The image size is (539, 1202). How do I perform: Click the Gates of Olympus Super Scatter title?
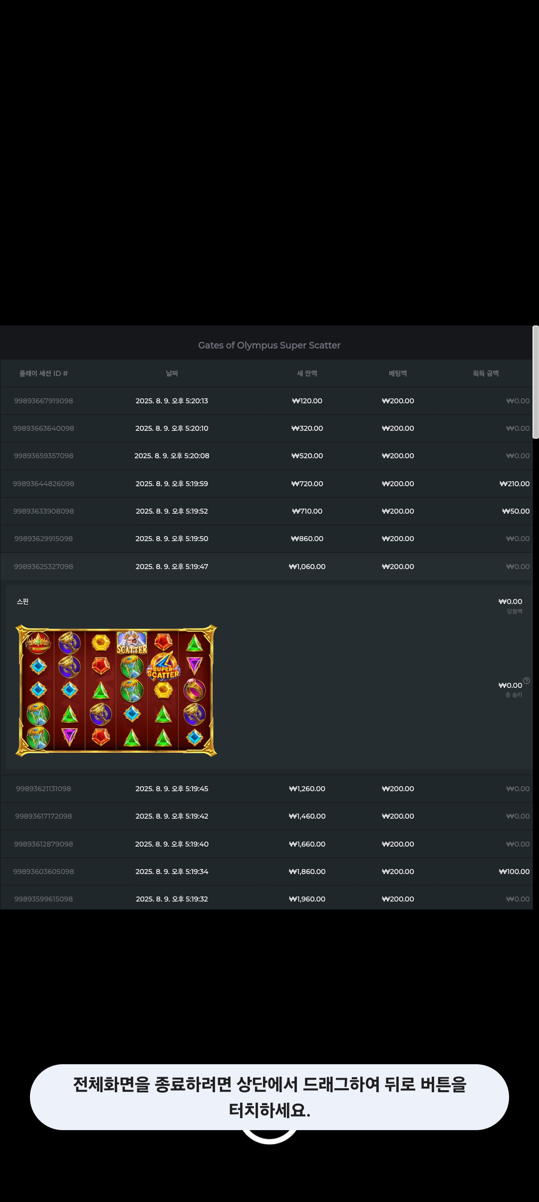click(269, 345)
